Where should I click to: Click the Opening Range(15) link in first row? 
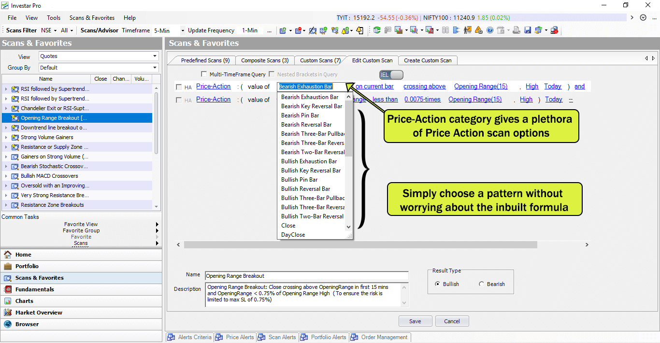pyautogui.click(x=481, y=86)
